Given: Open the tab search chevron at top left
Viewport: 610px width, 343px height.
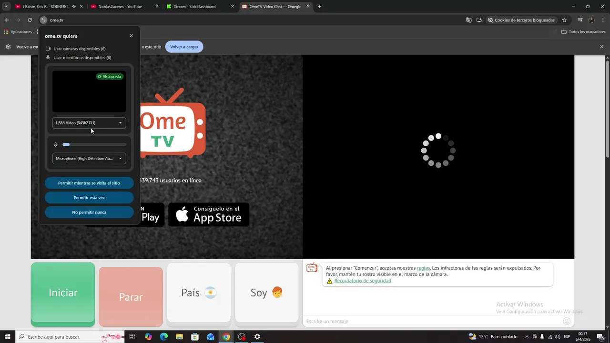Looking at the screenshot, I should click(x=6, y=7).
